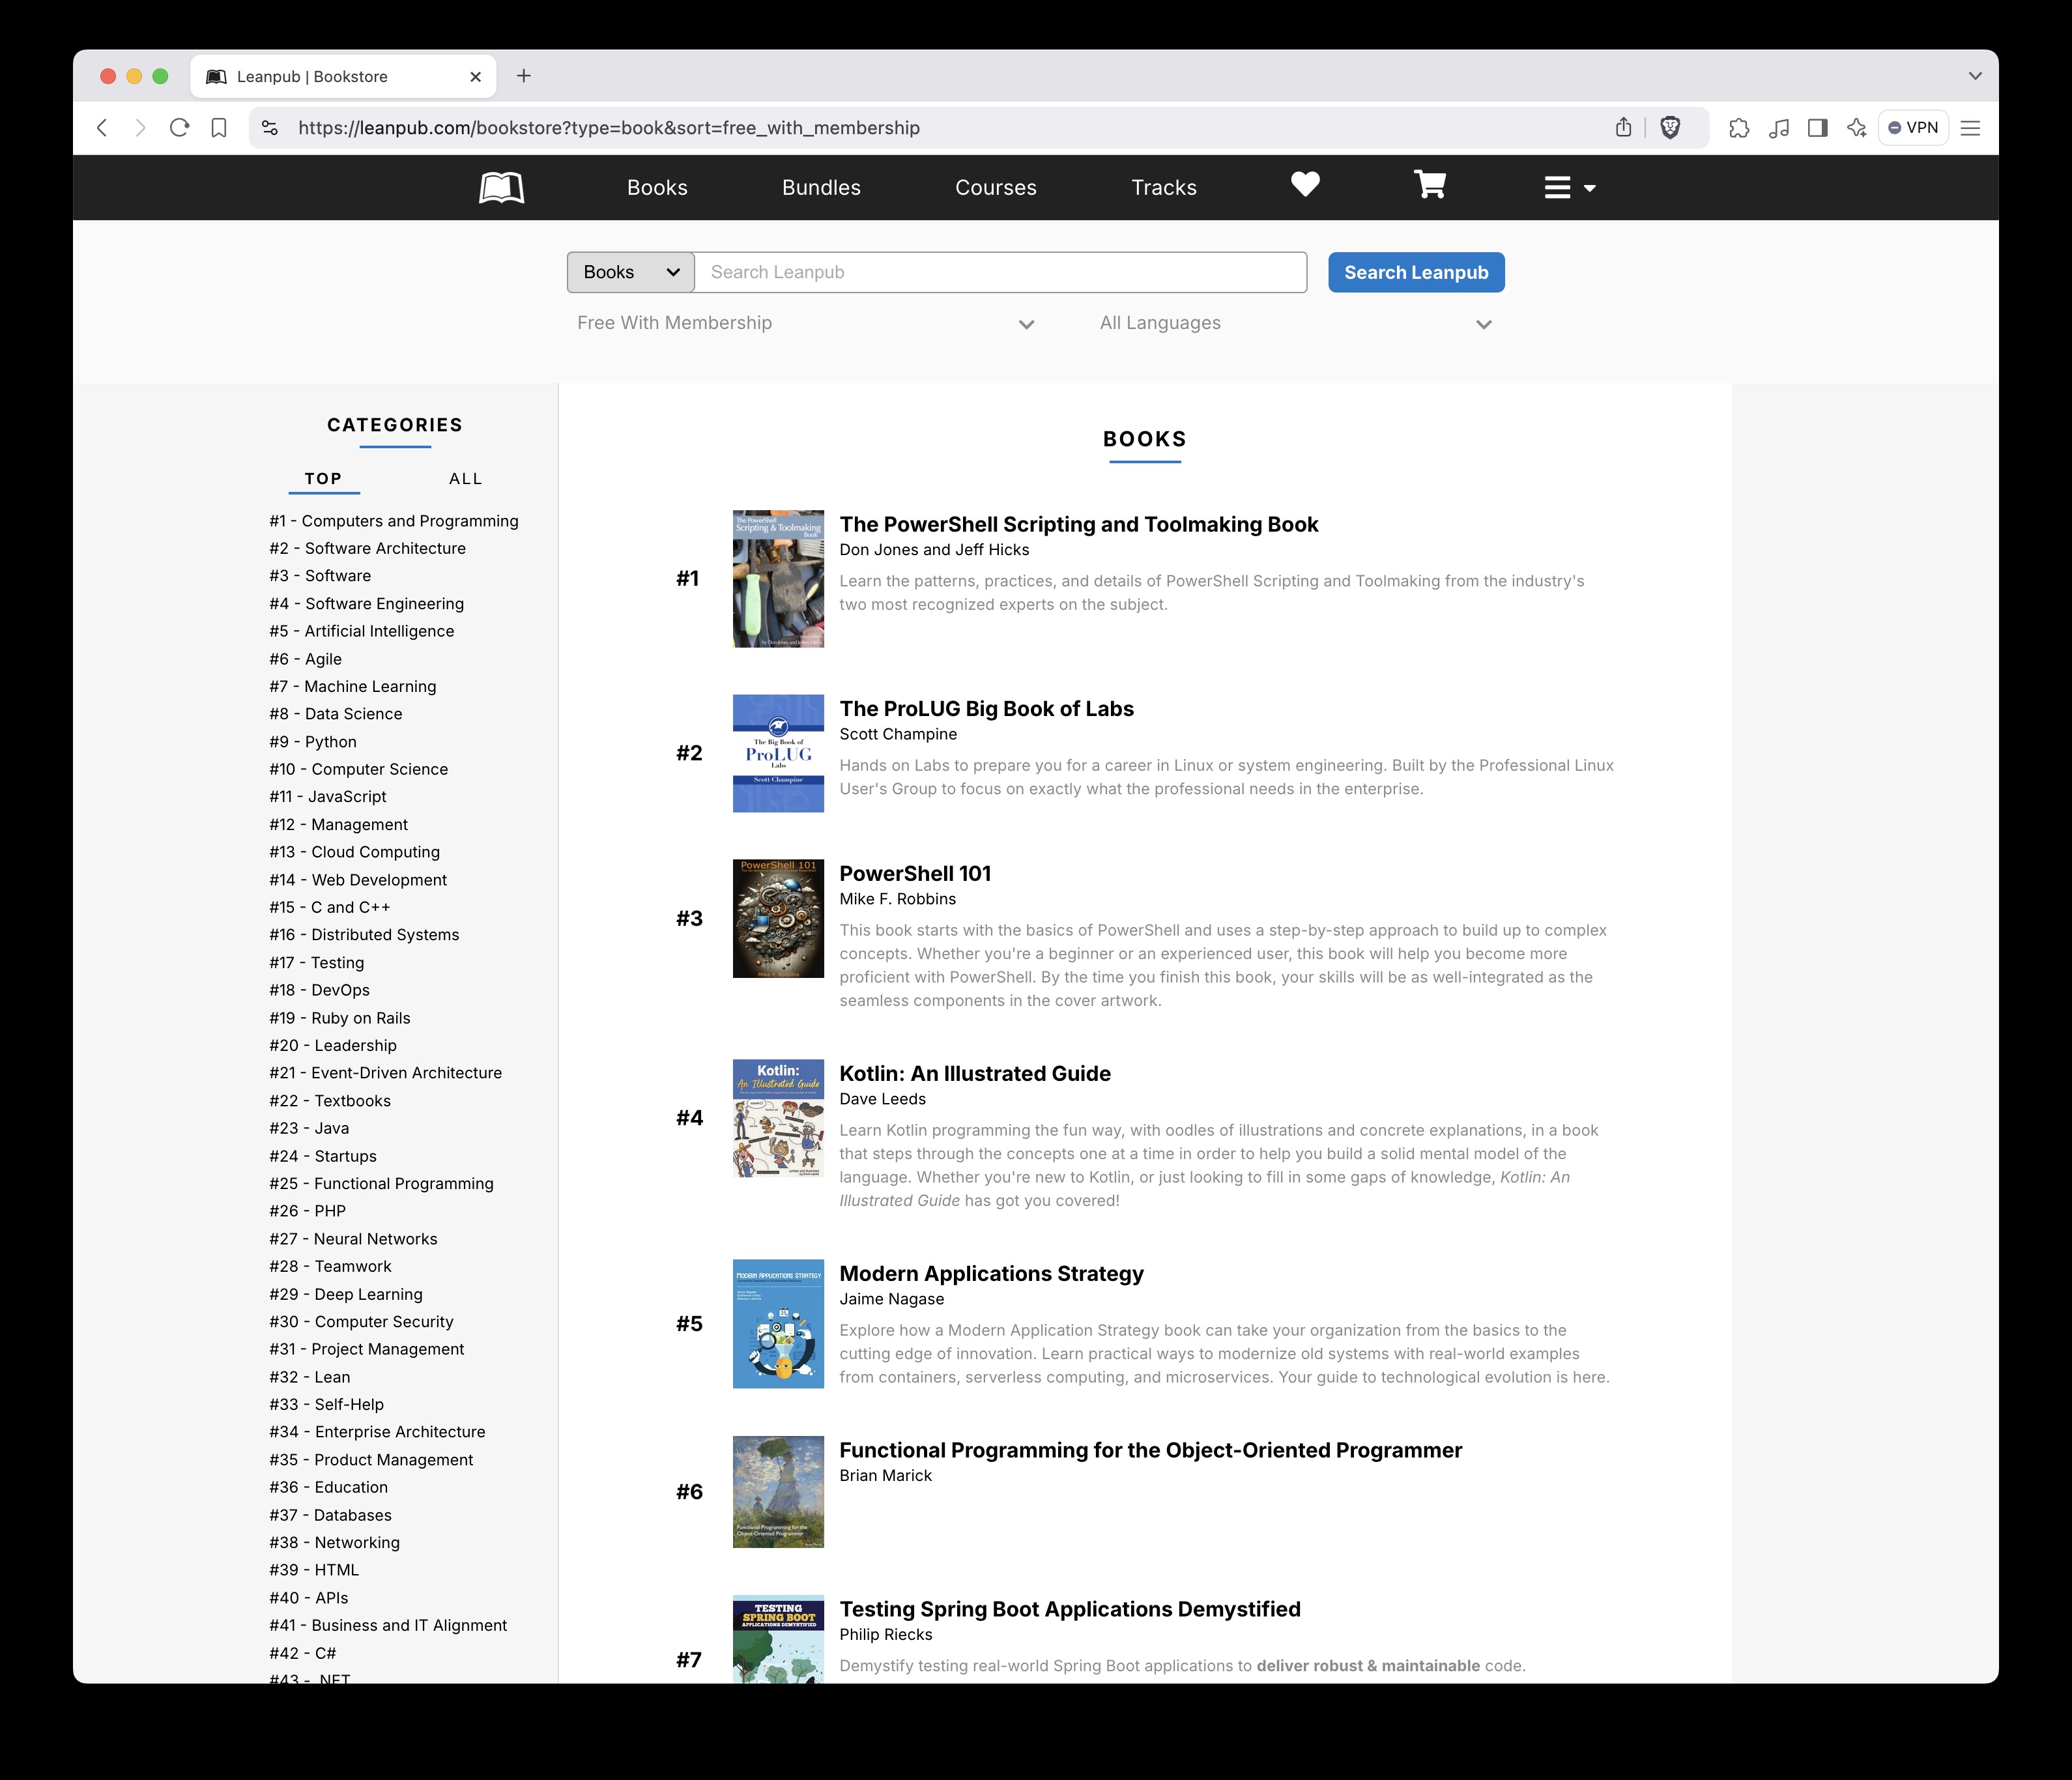The height and width of the screenshot is (1780, 2072).
Task: Open the hamburger menu in navbar
Action: (x=1568, y=188)
